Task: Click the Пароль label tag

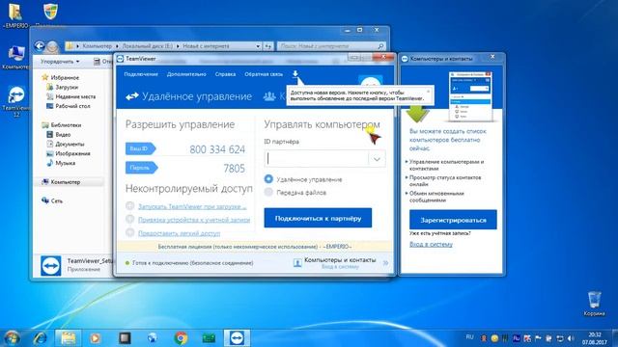Action: click(142, 168)
